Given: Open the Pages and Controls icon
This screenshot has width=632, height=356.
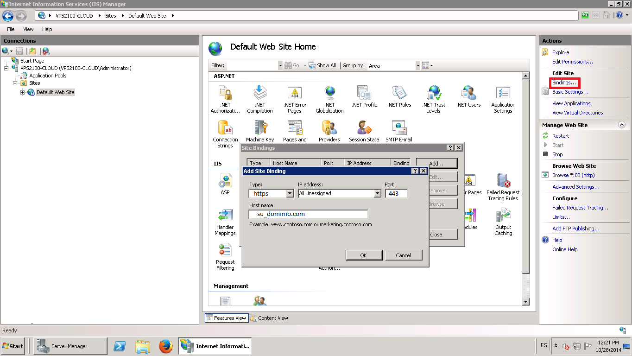Looking at the screenshot, I should pyautogui.click(x=295, y=131).
